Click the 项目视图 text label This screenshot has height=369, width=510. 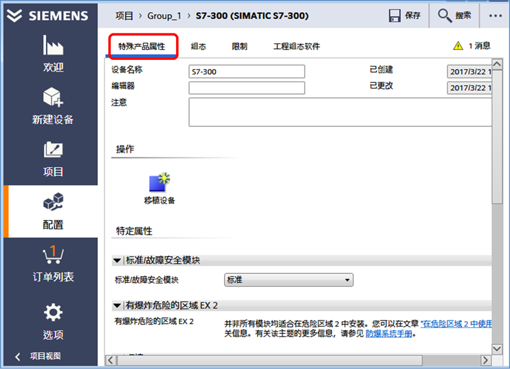[x=45, y=356]
